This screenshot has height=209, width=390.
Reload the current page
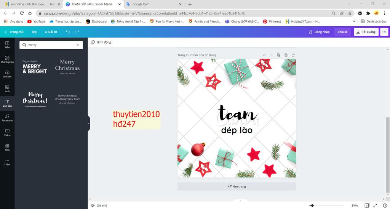pyautogui.click(x=22, y=13)
